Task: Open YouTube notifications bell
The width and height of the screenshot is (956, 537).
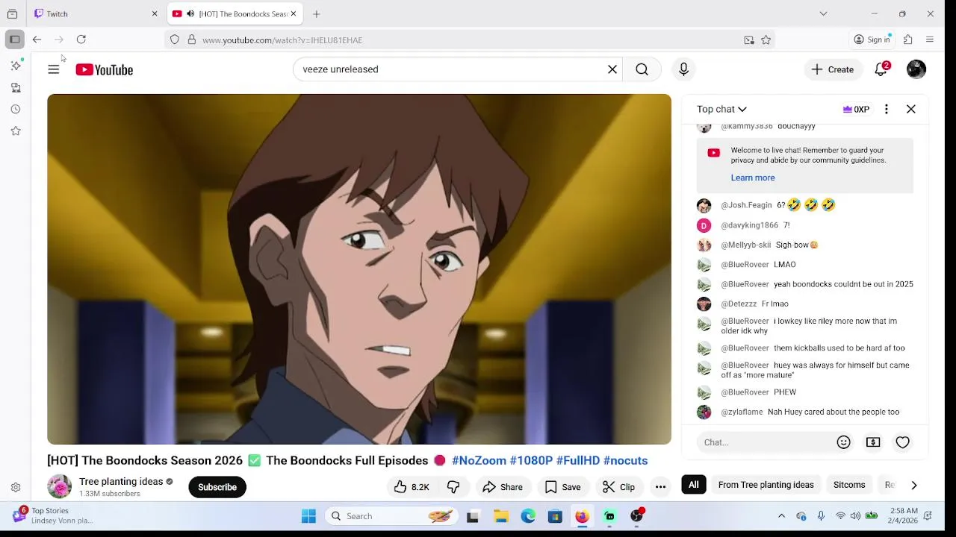Action: coord(881,69)
